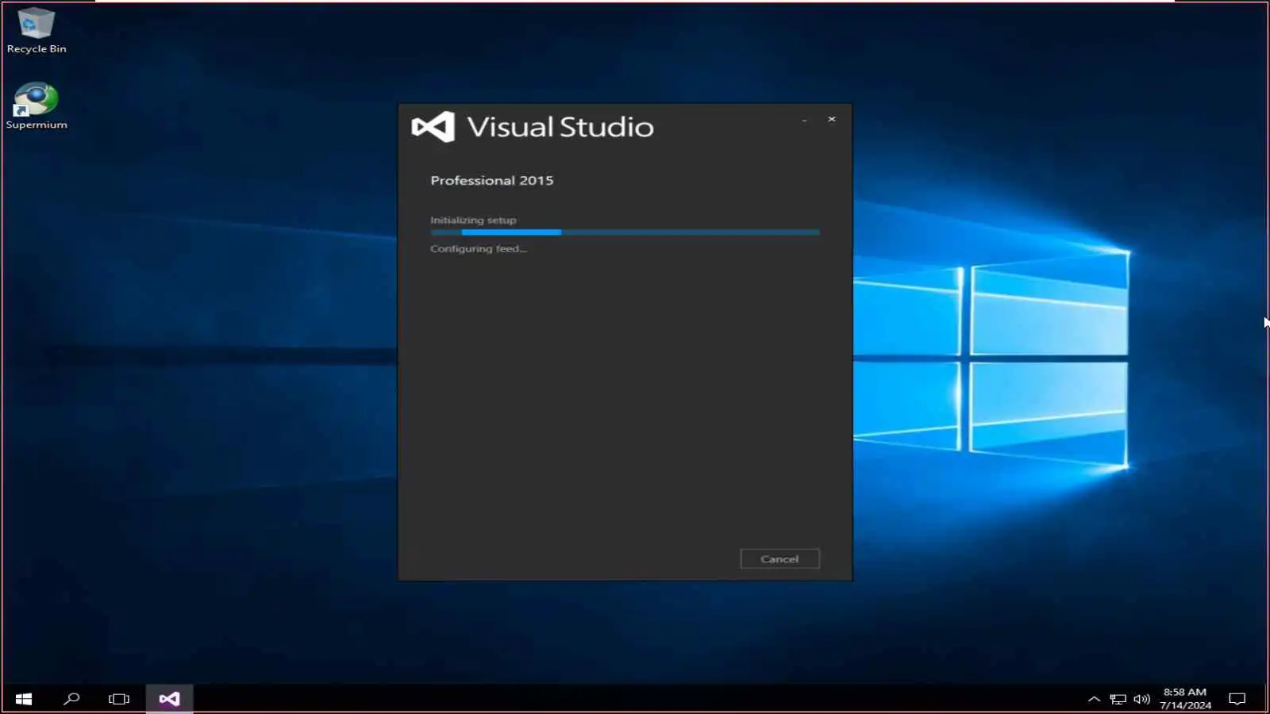Open the Windows Start menu

click(24, 699)
